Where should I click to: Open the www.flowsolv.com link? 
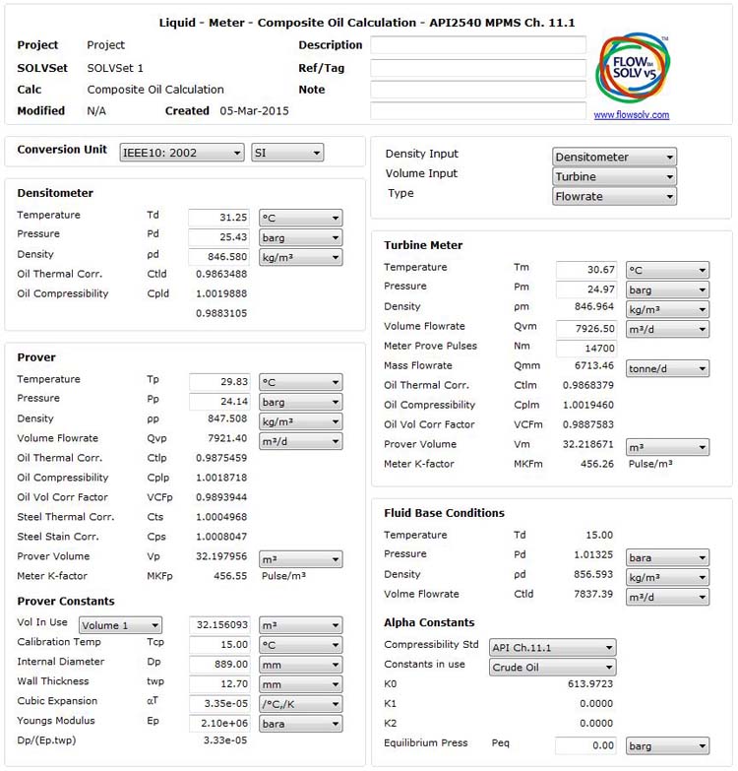click(631, 115)
